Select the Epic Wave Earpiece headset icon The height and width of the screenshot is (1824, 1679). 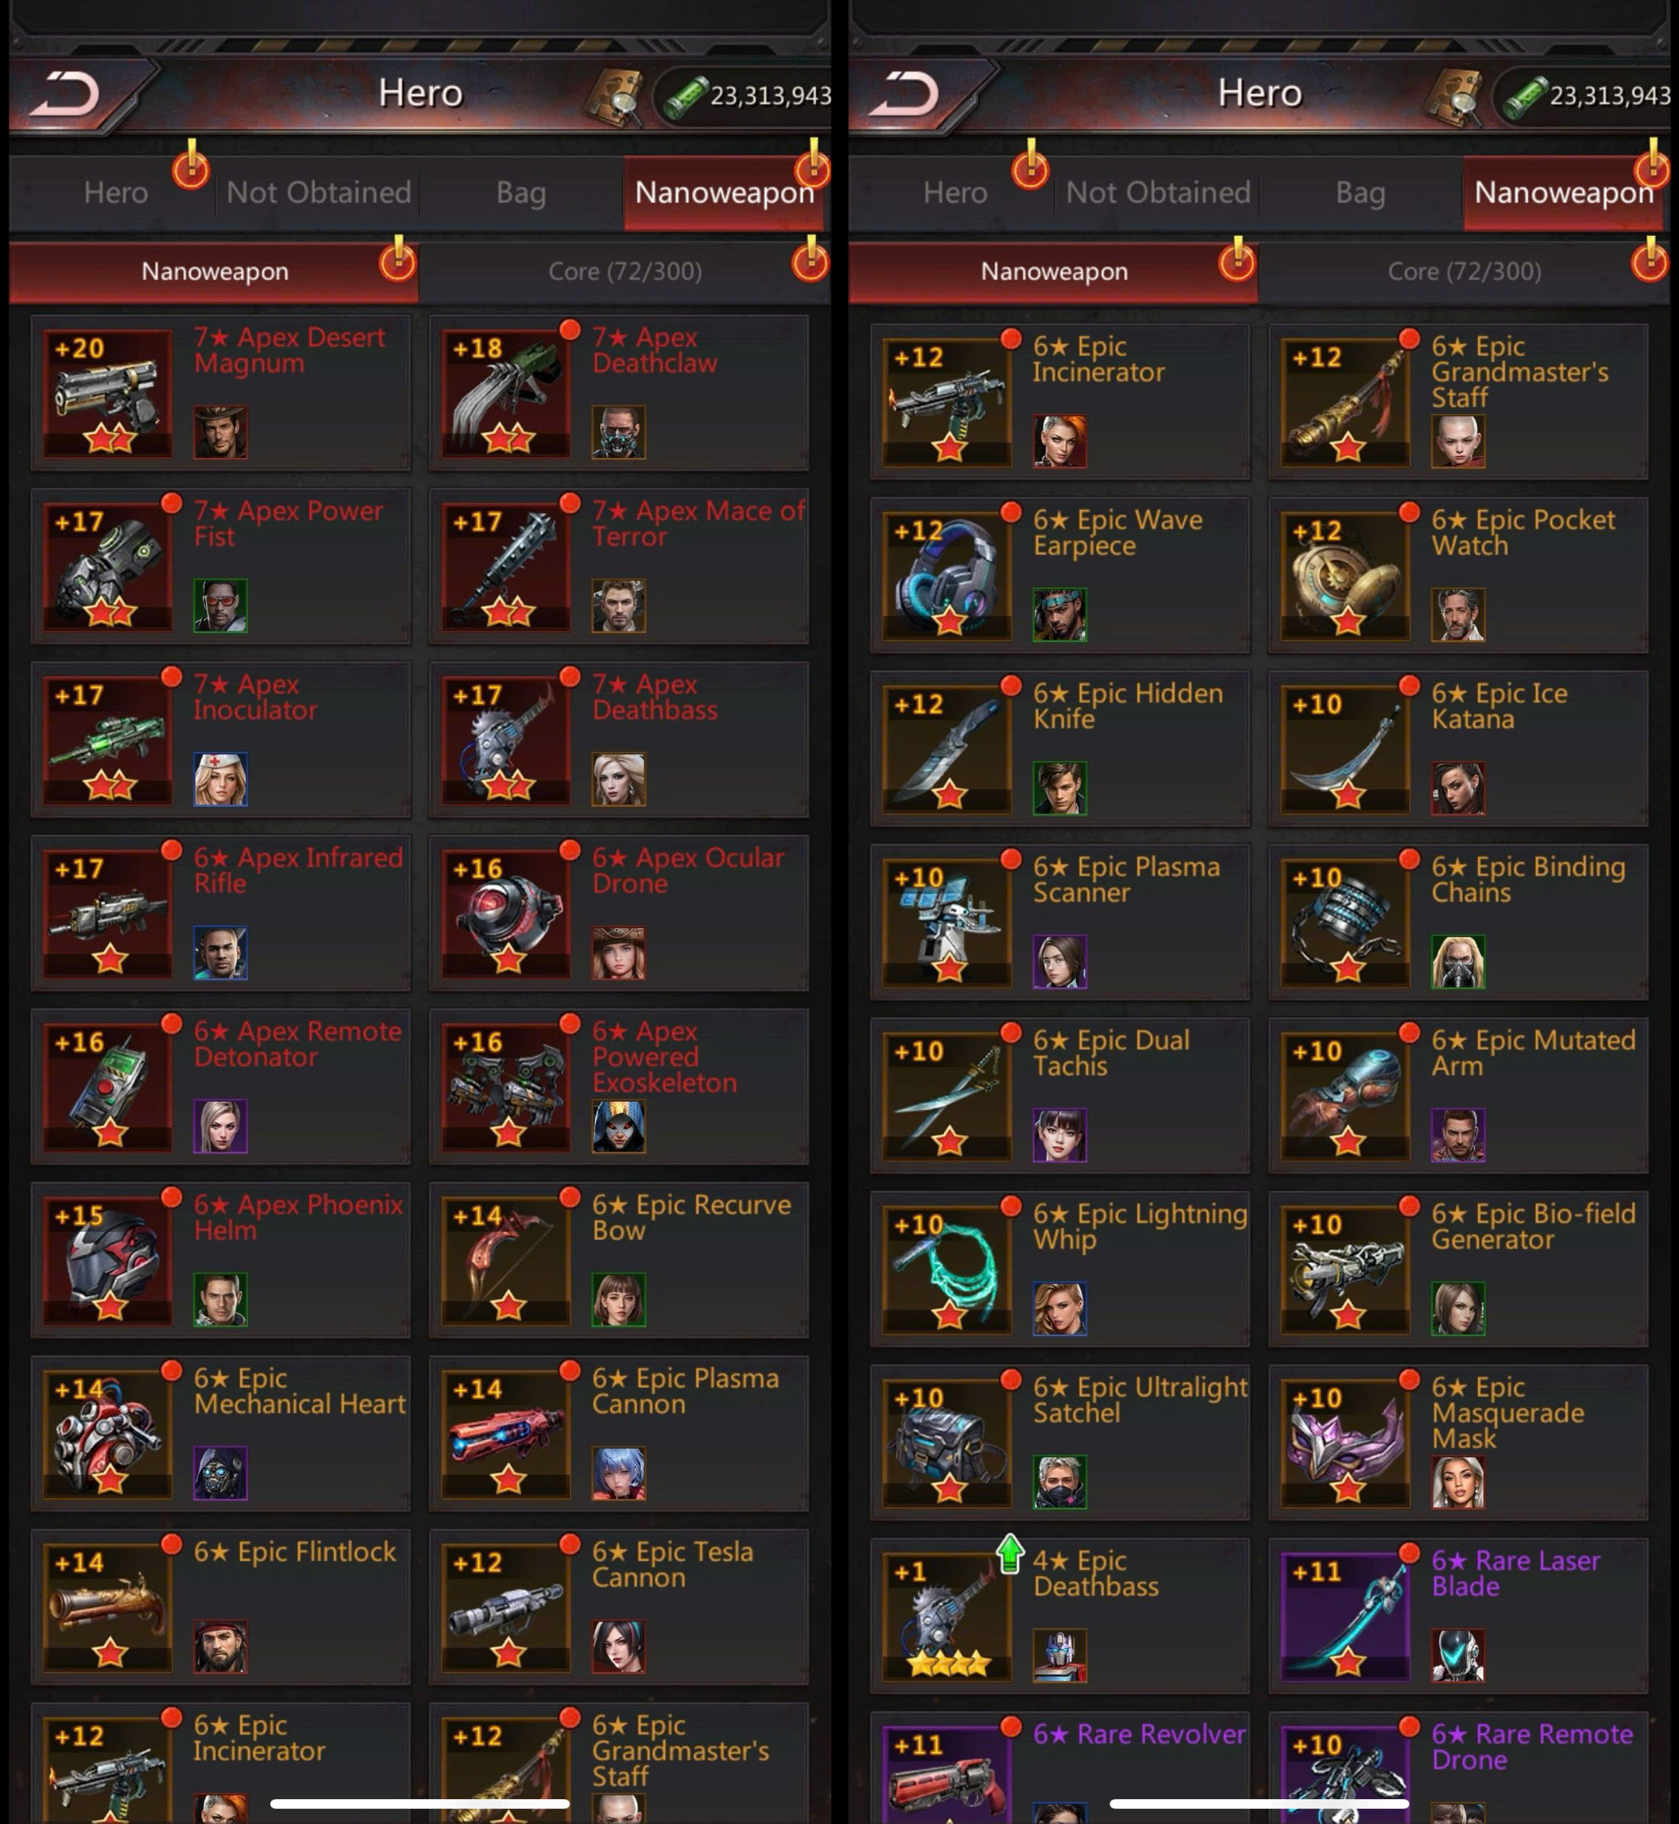(948, 575)
